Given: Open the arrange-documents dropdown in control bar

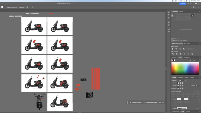Looking at the screenshot, I should click(x=28, y=7).
